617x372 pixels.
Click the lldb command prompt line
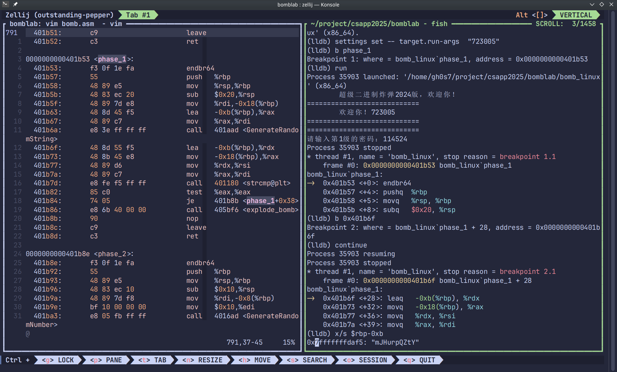(345, 334)
